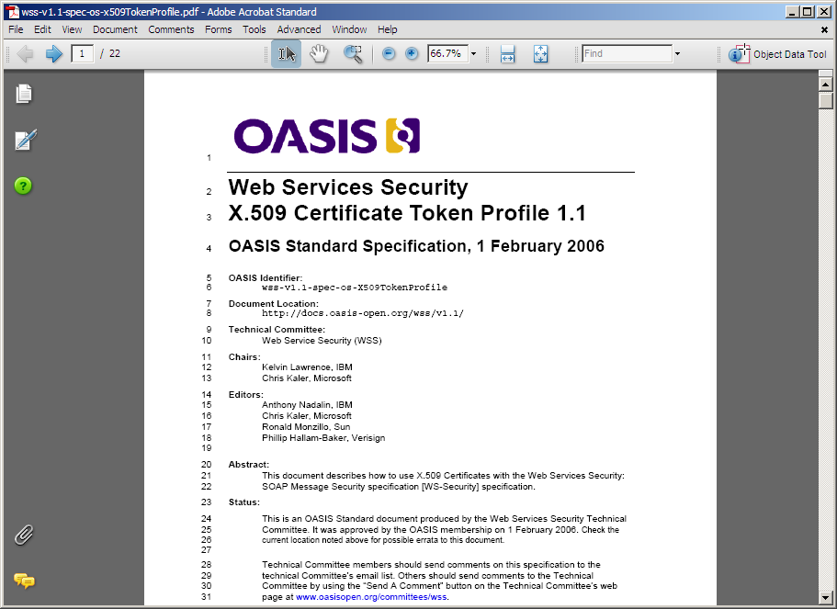Screen dimensions: 837x609
Task: Open the Comments menu
Action: pyautogui.click(x=171, y=29)
